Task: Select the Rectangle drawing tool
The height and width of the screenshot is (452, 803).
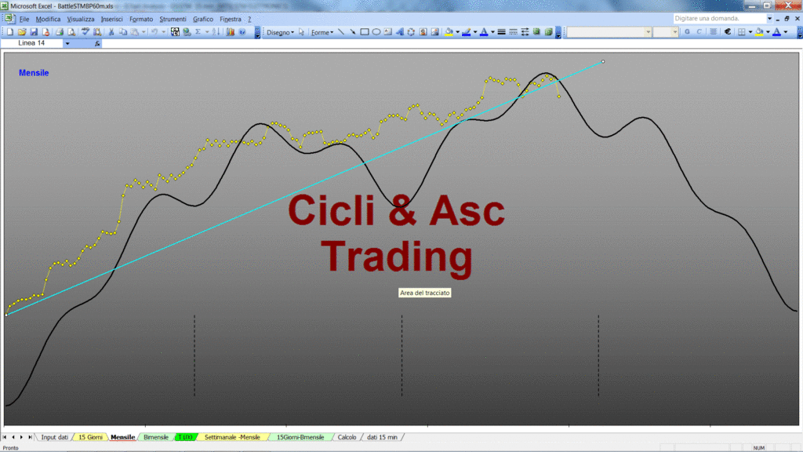Action: (365, 31)
